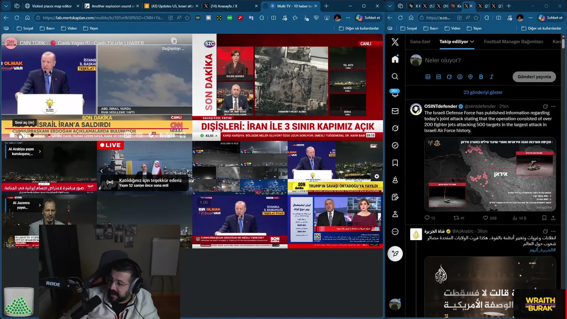Image resolution: width=567 pixels, height=319 pixels.
Task: Open Sohbet et Copilot button in left browser
Action: tap(368, 18)
